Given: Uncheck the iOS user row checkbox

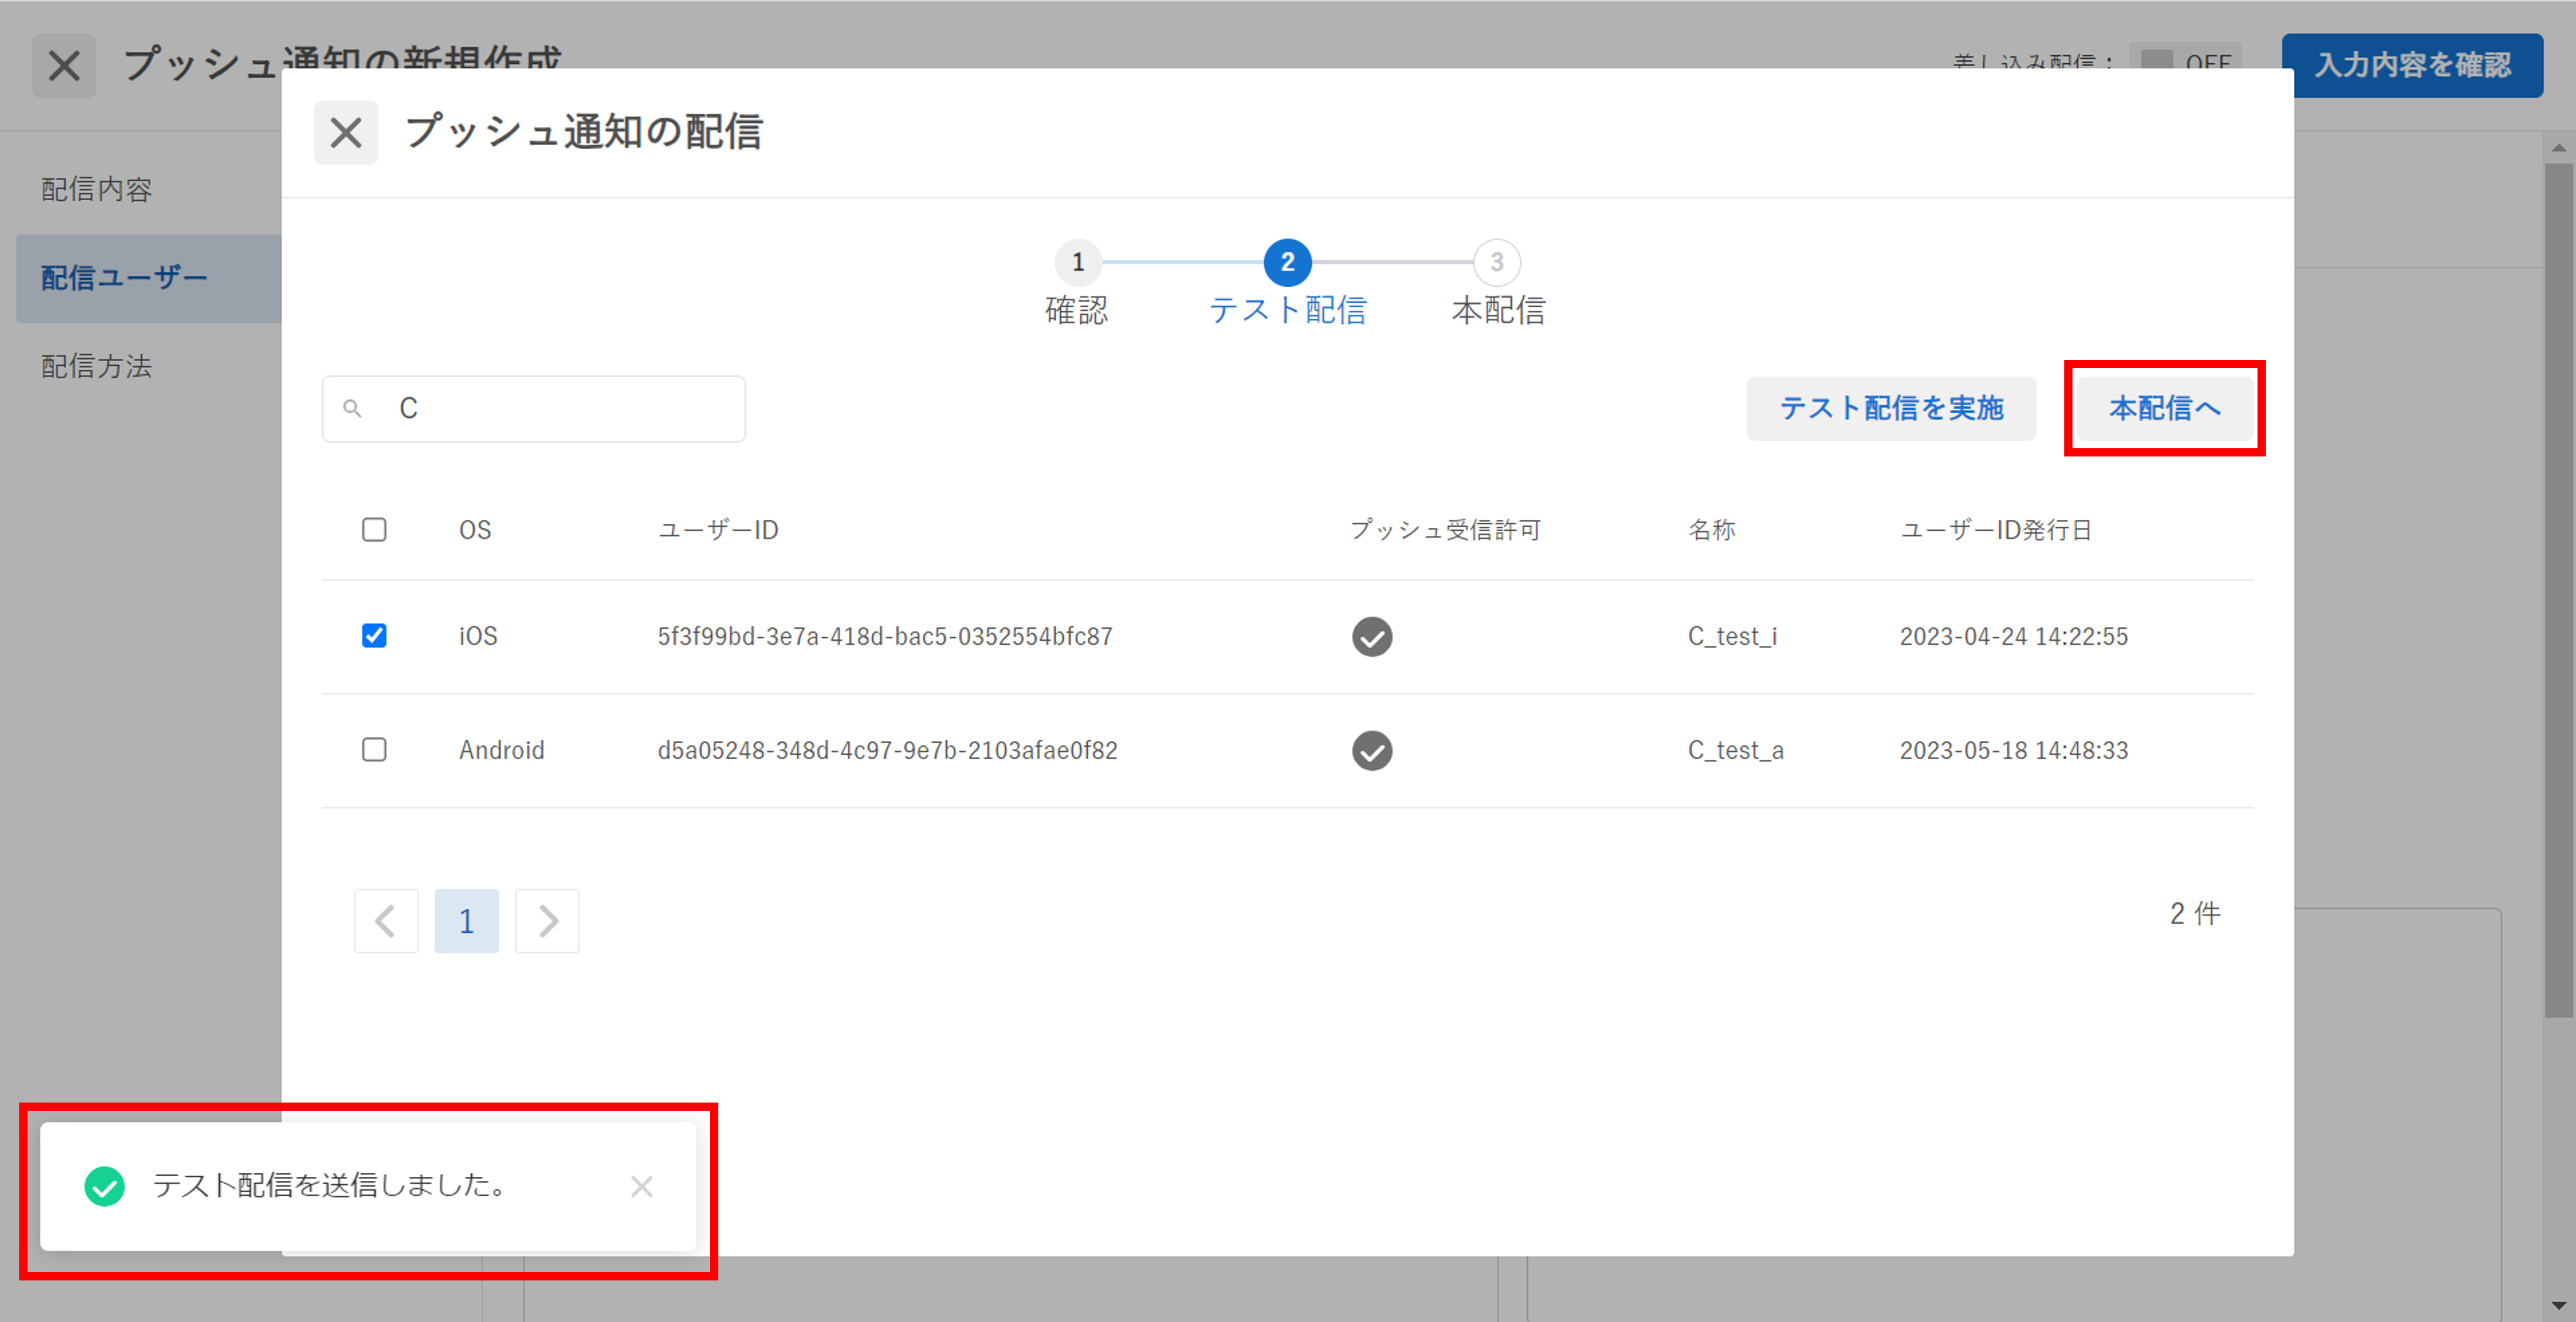Looking at the screenshot, I should click(x=374, y=636).
